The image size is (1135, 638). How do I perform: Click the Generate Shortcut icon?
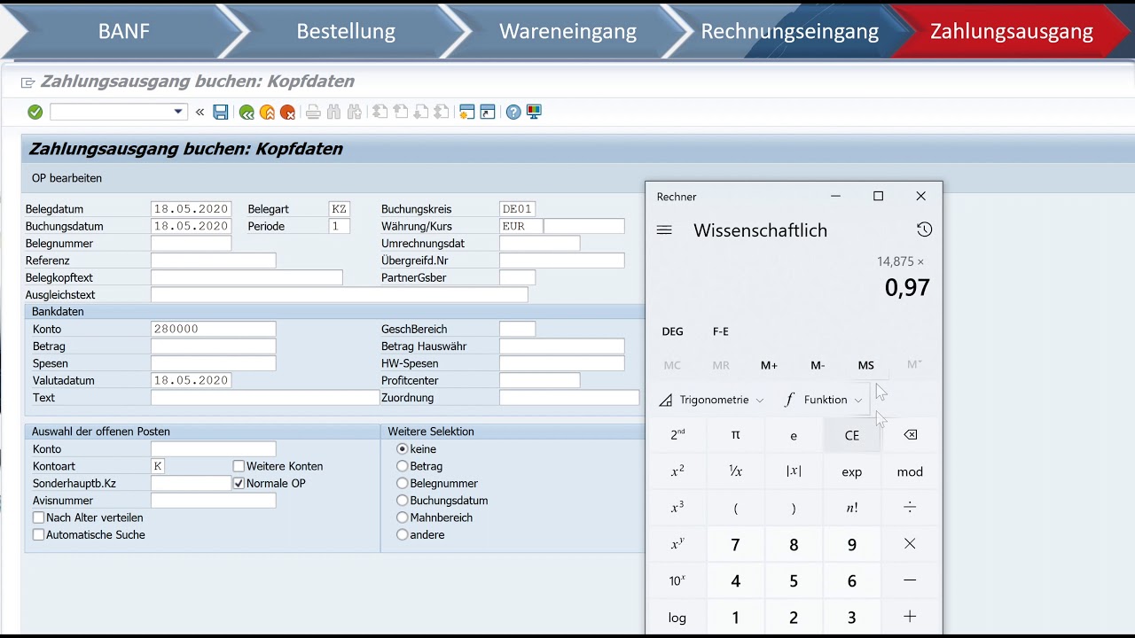click(x=487, y=112)
